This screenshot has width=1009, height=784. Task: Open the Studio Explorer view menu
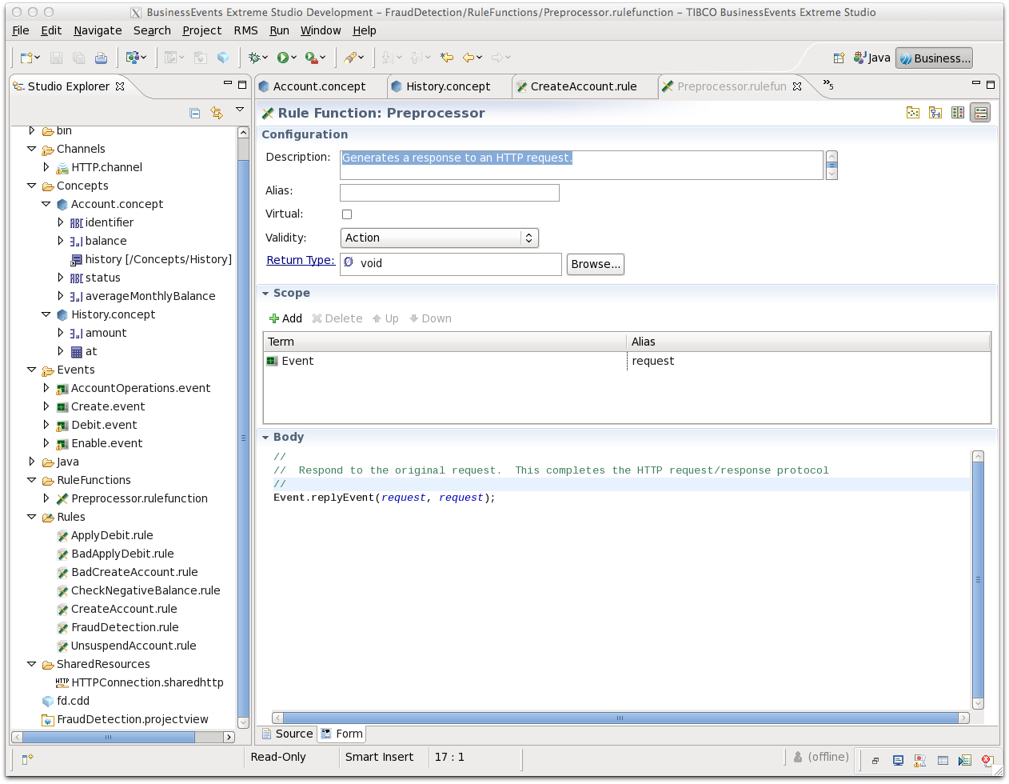click(x=240, y=110)
